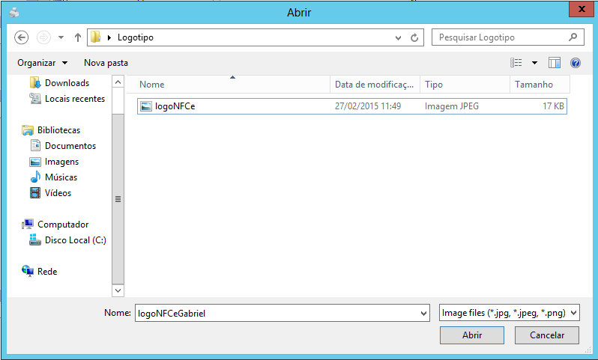
Task: Click the navigation pane scrollbar thumb
Action: (118, 199)
